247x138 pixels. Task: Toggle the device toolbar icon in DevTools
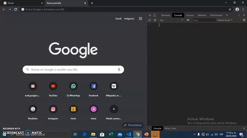coord(155,15)
